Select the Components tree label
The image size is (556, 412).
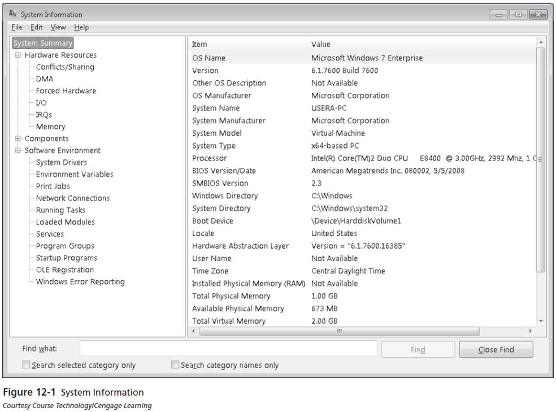pyautogui.click(x=47, y=138)
